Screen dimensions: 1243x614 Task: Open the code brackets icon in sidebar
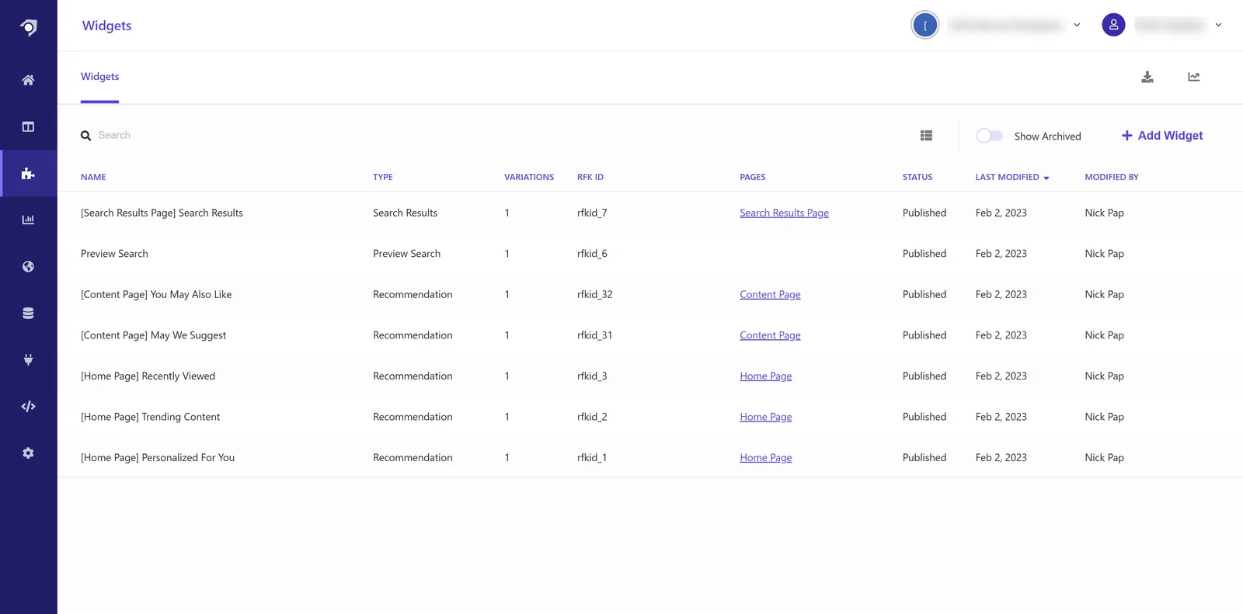pyautogui.click(x=28, y=406)
